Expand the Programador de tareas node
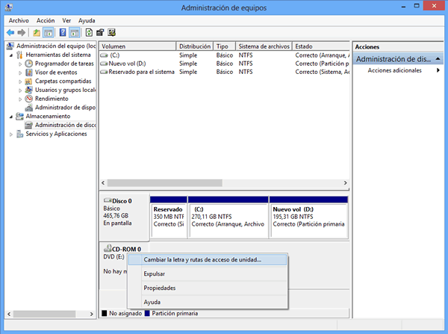Screen dimensions: 448x334 point(20,64)
